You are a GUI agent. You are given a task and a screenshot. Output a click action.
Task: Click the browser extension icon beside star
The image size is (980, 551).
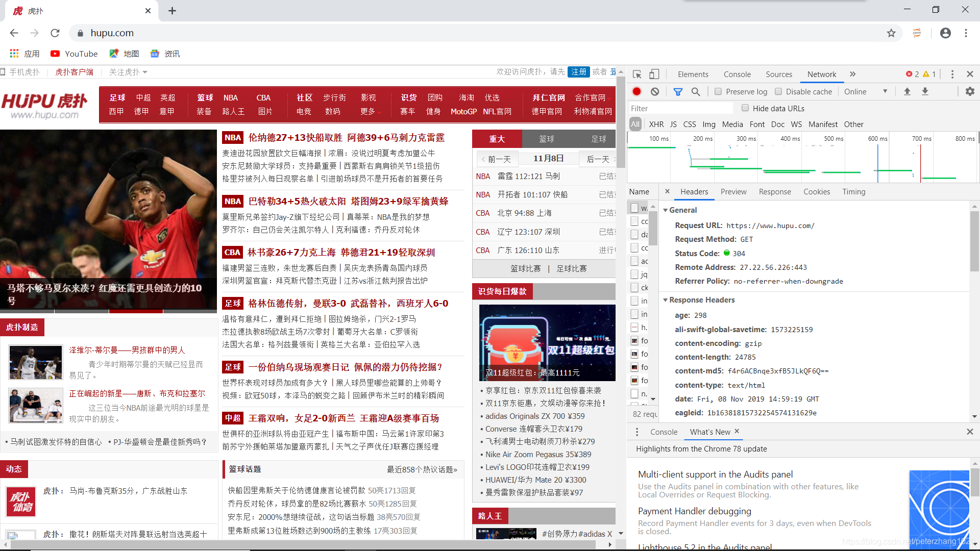click(917, 33)
